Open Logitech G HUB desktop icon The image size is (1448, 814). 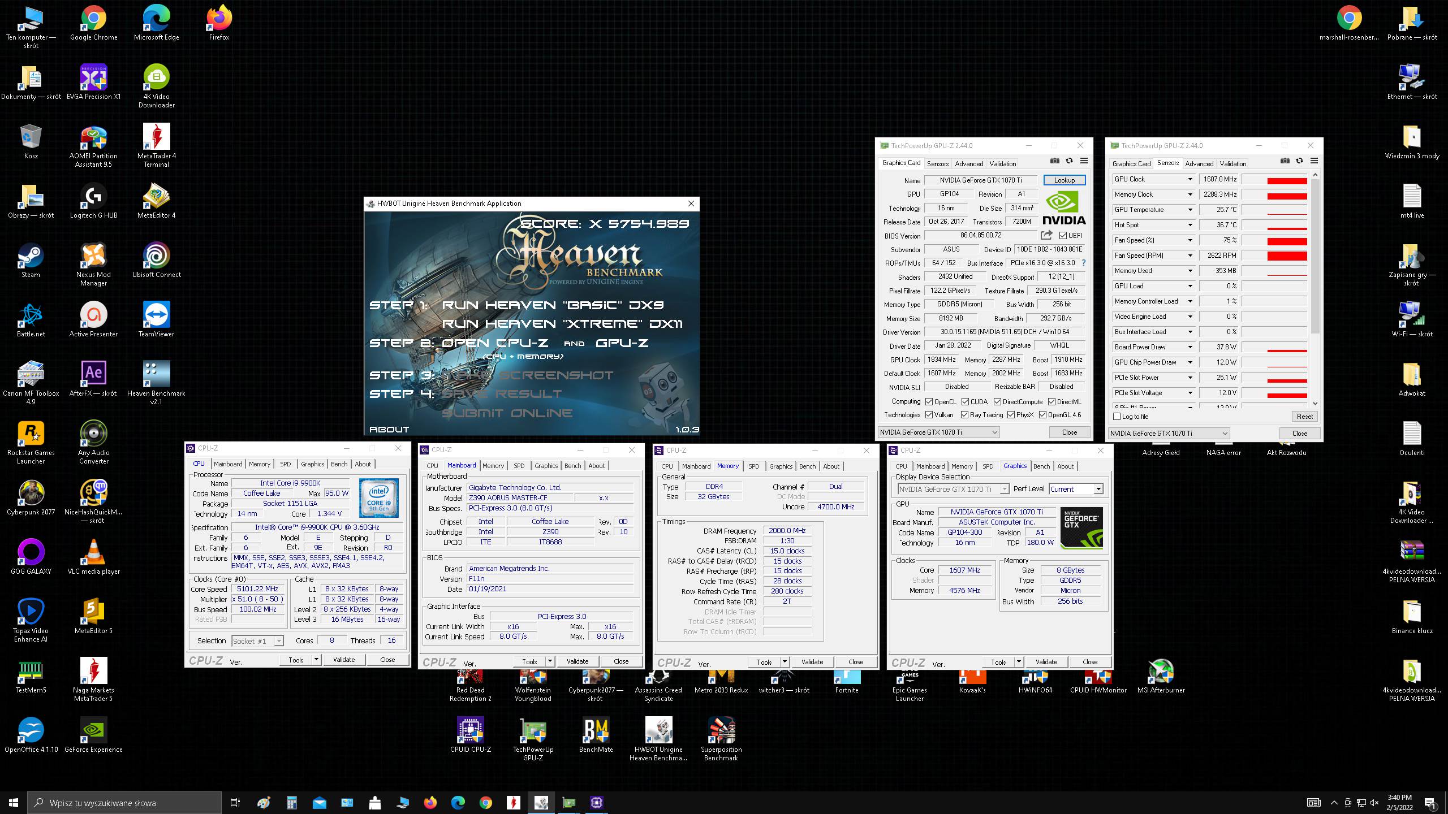coord(93,202)
